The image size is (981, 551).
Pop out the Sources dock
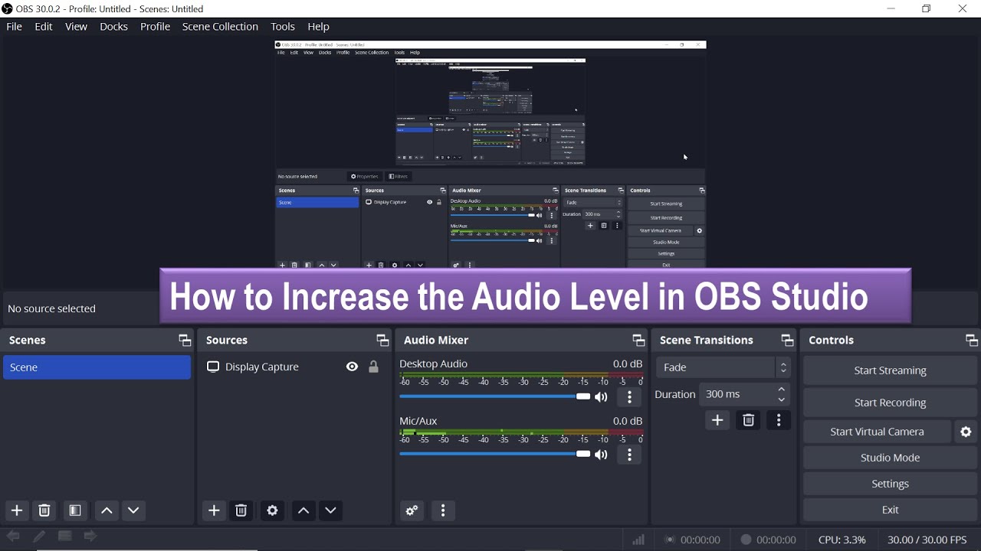[382, 341]
